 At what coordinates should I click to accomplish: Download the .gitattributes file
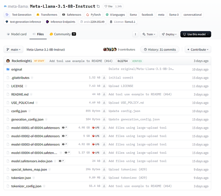point(104,78)
